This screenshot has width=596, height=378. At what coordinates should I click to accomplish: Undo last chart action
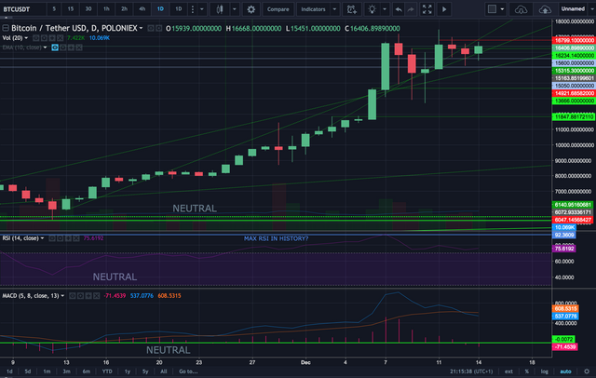click(x=399, y=9)
